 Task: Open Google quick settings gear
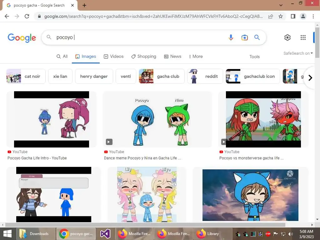coord(287,37)
